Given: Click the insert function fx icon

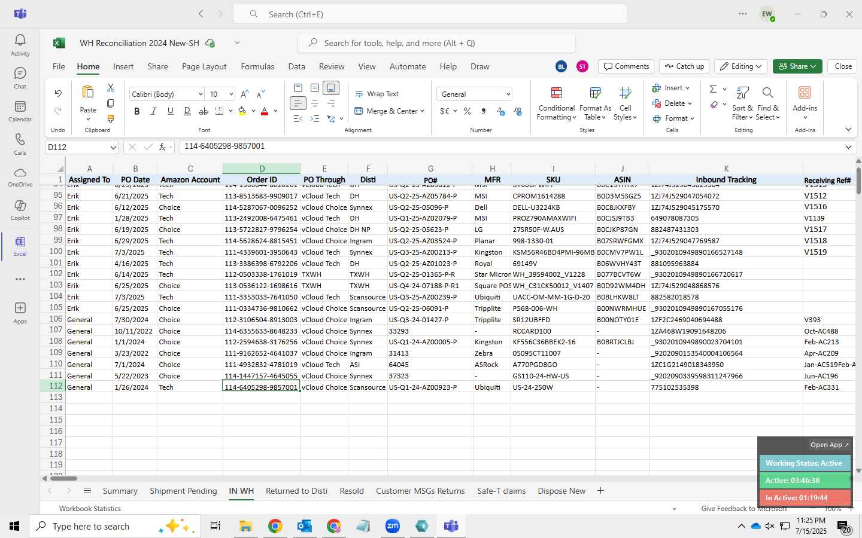Looking at the screenshot, I should click(x=162, y=147).
